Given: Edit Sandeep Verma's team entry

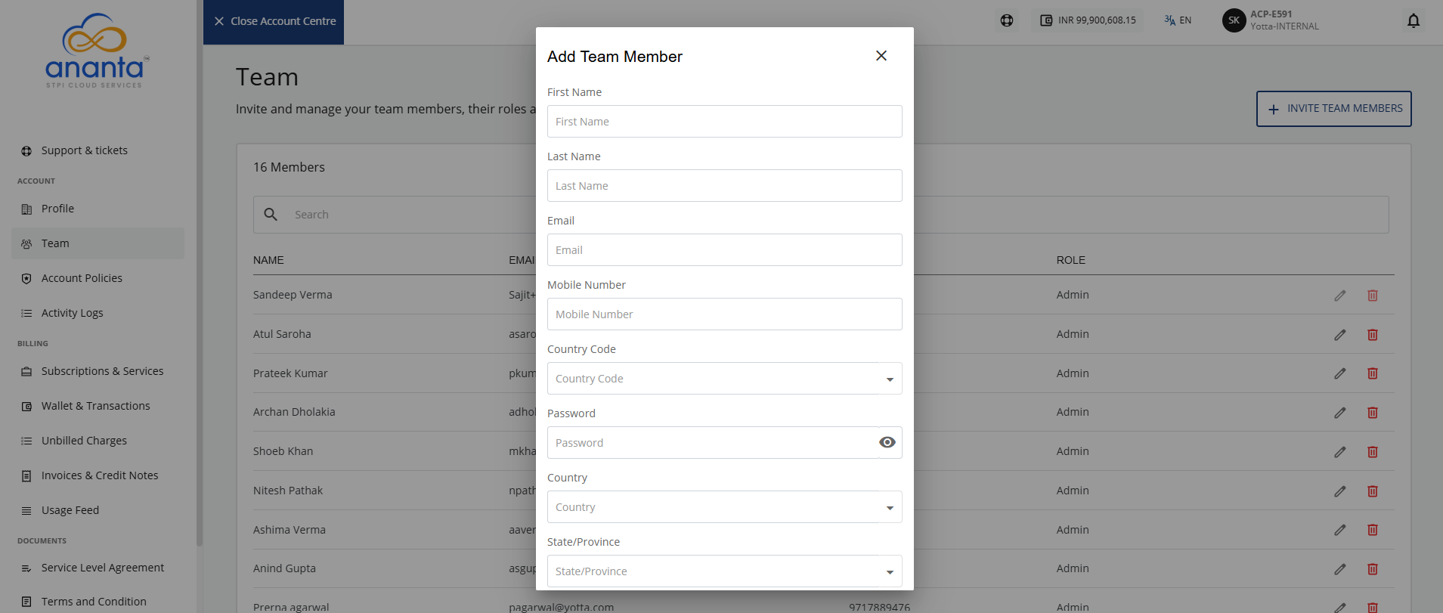Looking at the screenshot, I should [1340, 296].
